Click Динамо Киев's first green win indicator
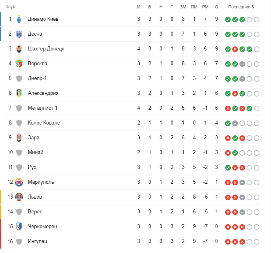271x253 pixels. [227, 20]
